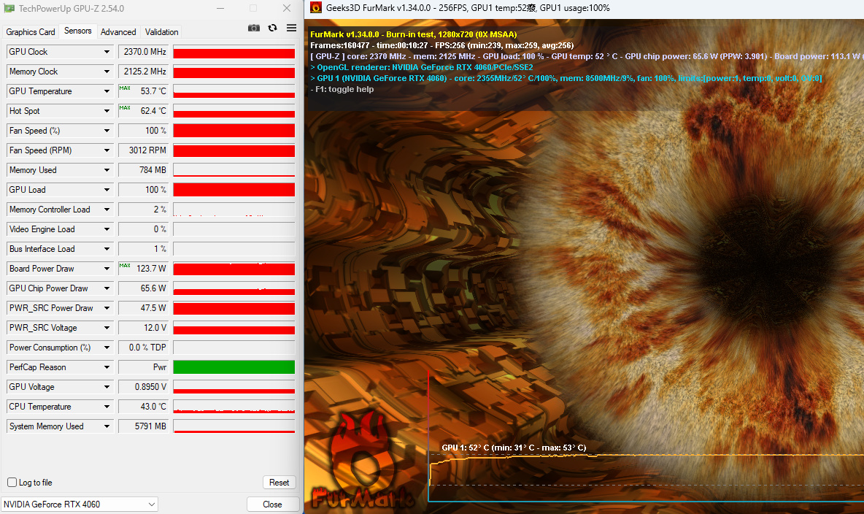The height and width of the screenshot is (514, 864).
Task: Expand the Memory Used dropdown
Action: (107, 170)
